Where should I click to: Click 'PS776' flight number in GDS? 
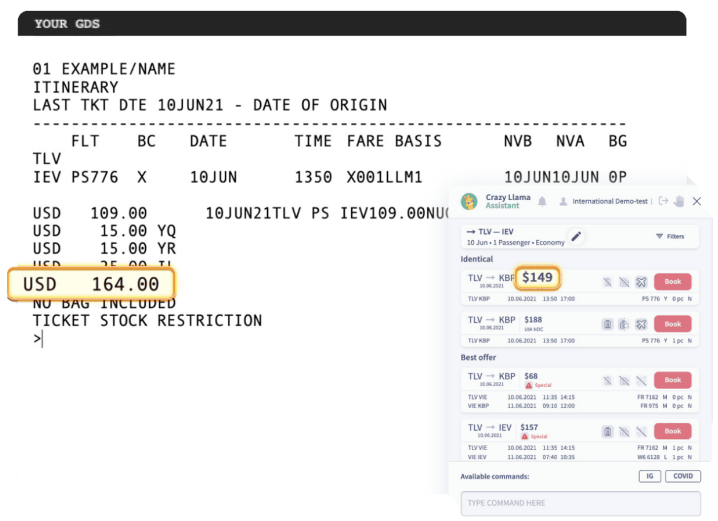[x=95, y=177]
